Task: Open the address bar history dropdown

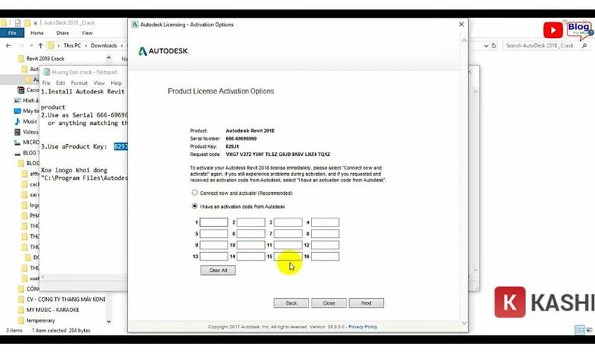Action: click(486, 45)
